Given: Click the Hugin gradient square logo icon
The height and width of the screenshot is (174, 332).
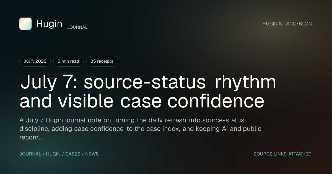Looking at the screenshot, I should click(25, 24).
